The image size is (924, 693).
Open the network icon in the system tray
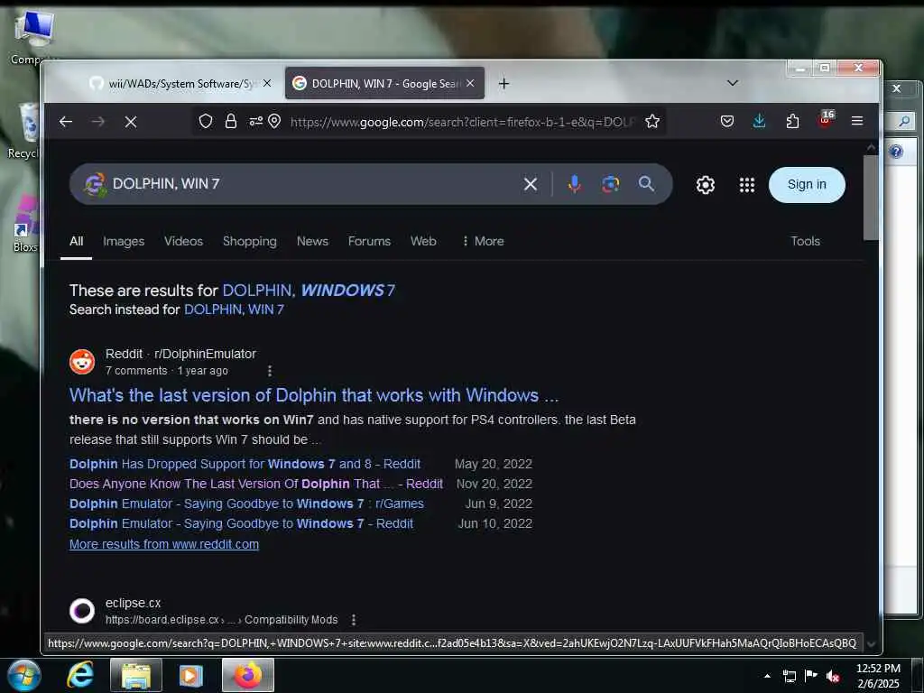pos(789,676)
